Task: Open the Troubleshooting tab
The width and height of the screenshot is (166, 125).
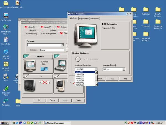Action: click(31, 33)
